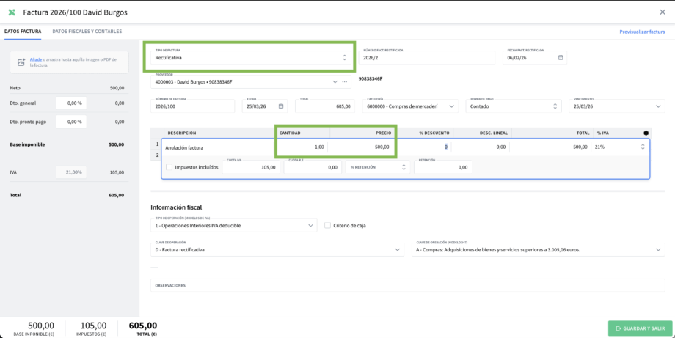Open the Fecha invoice date calendar icon
Viewport: 675px width, 338px height.
coord(281,106)
